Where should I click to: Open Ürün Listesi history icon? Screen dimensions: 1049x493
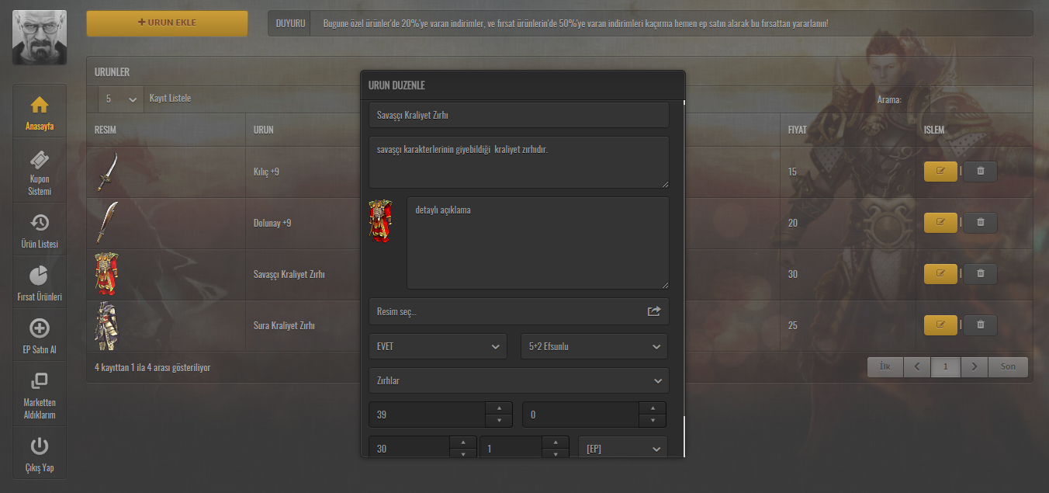pyautogui.click(x=39, y=223)
